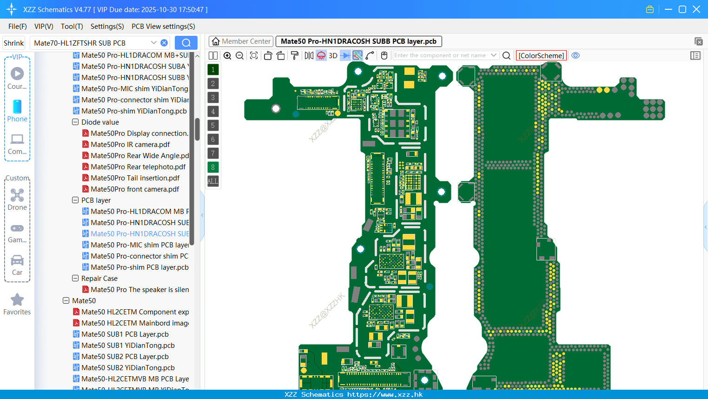Viewport: 708px width, 399px height.
Task: Collapse the Repair Case folder
Action: (75, 279)
